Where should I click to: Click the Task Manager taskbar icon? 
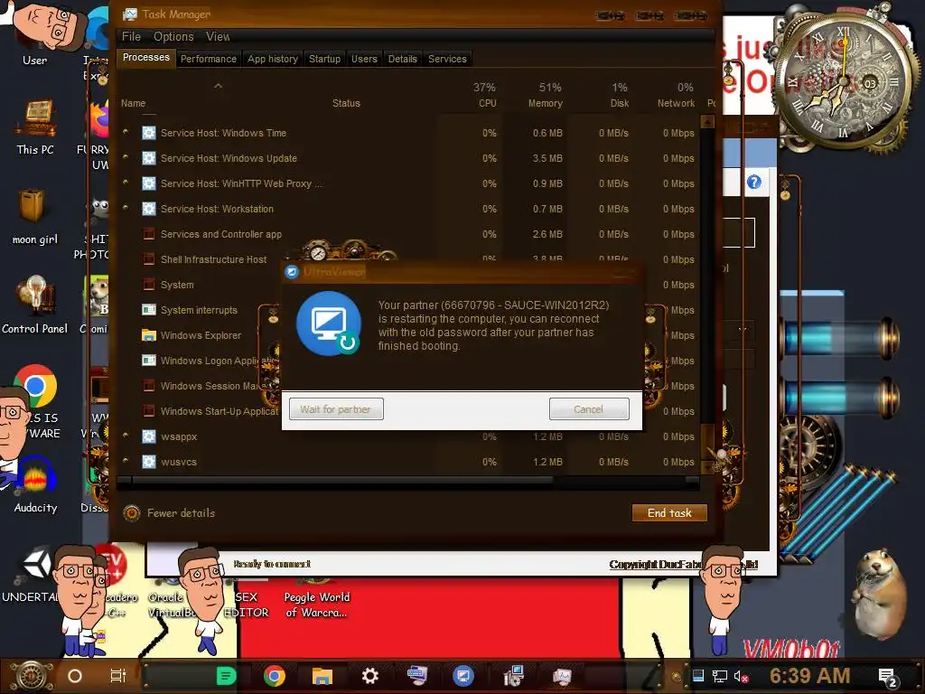(562, 676)
